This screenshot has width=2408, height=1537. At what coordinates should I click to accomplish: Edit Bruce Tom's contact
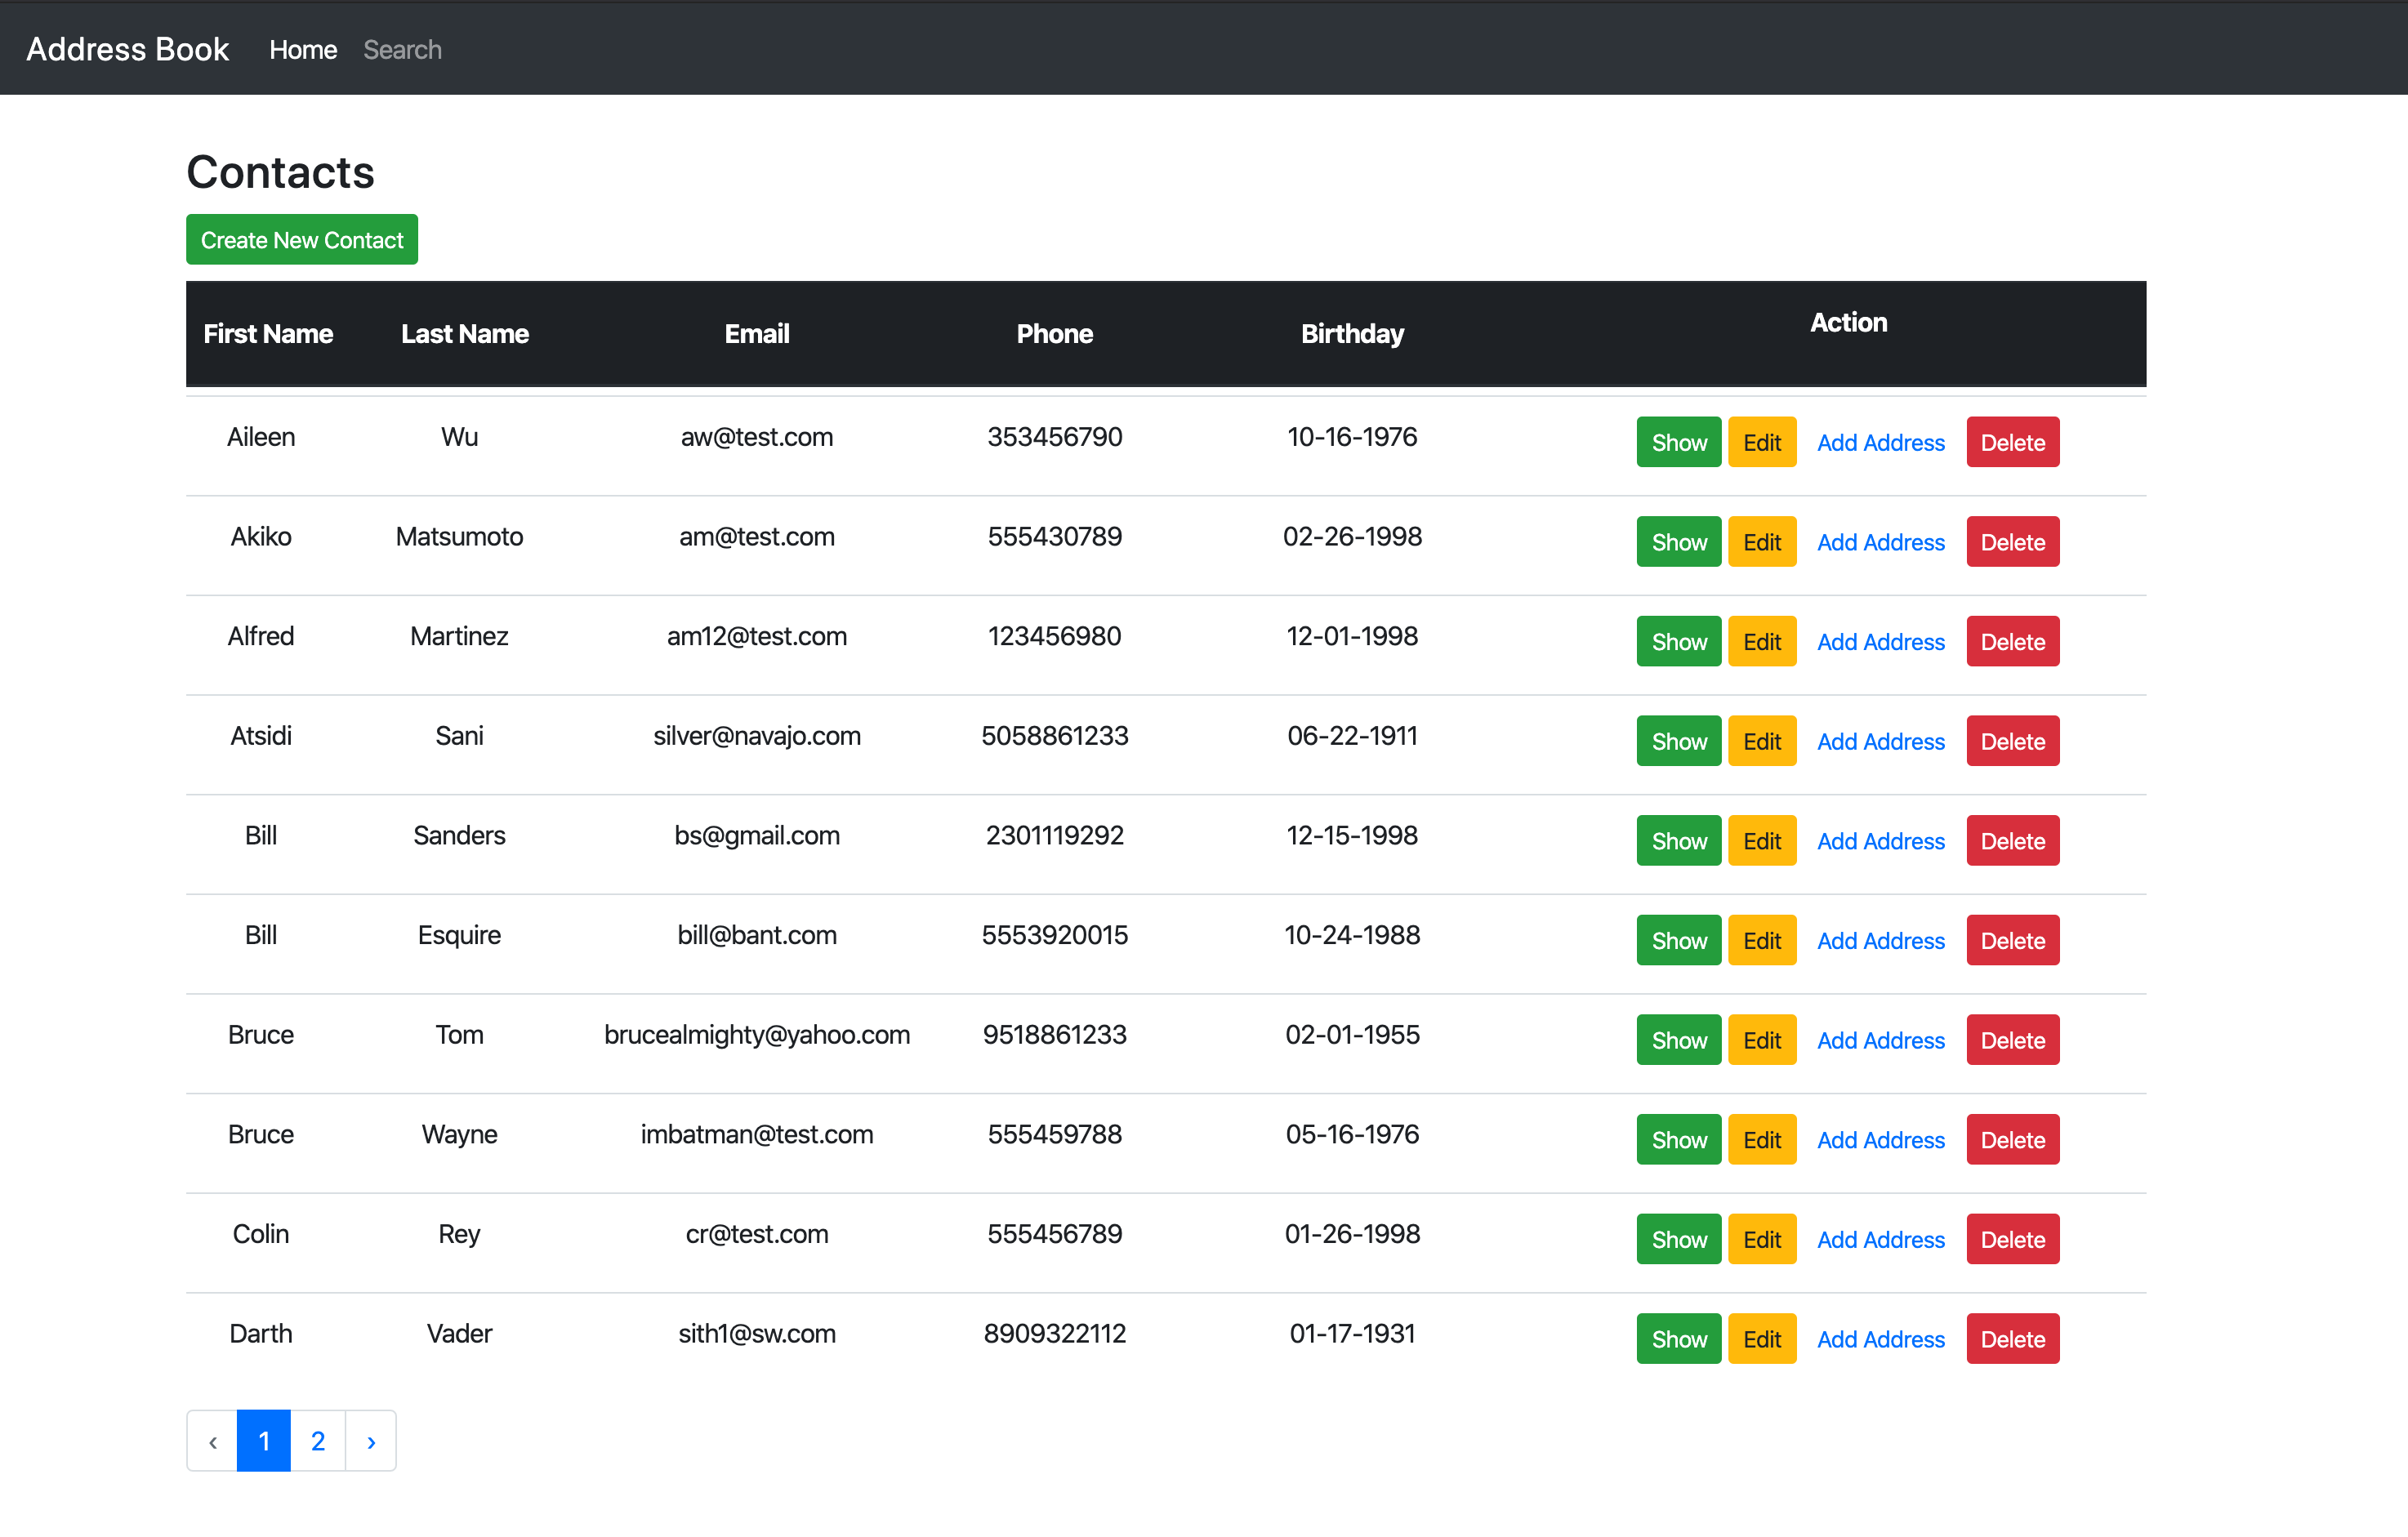1762,1040
